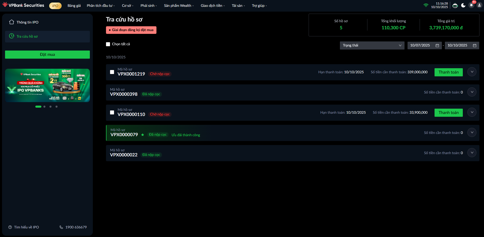This screenshot has height=237, width=484.
Task: Go to second banner slide dot
Action: pyautogui.click(x=44, y=107)
